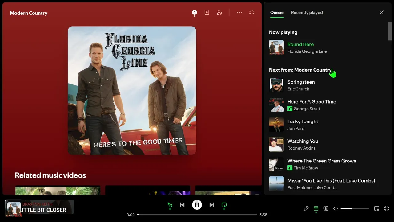
Task: Collapse the expanded Now Playing view
Action: point(252,12)
